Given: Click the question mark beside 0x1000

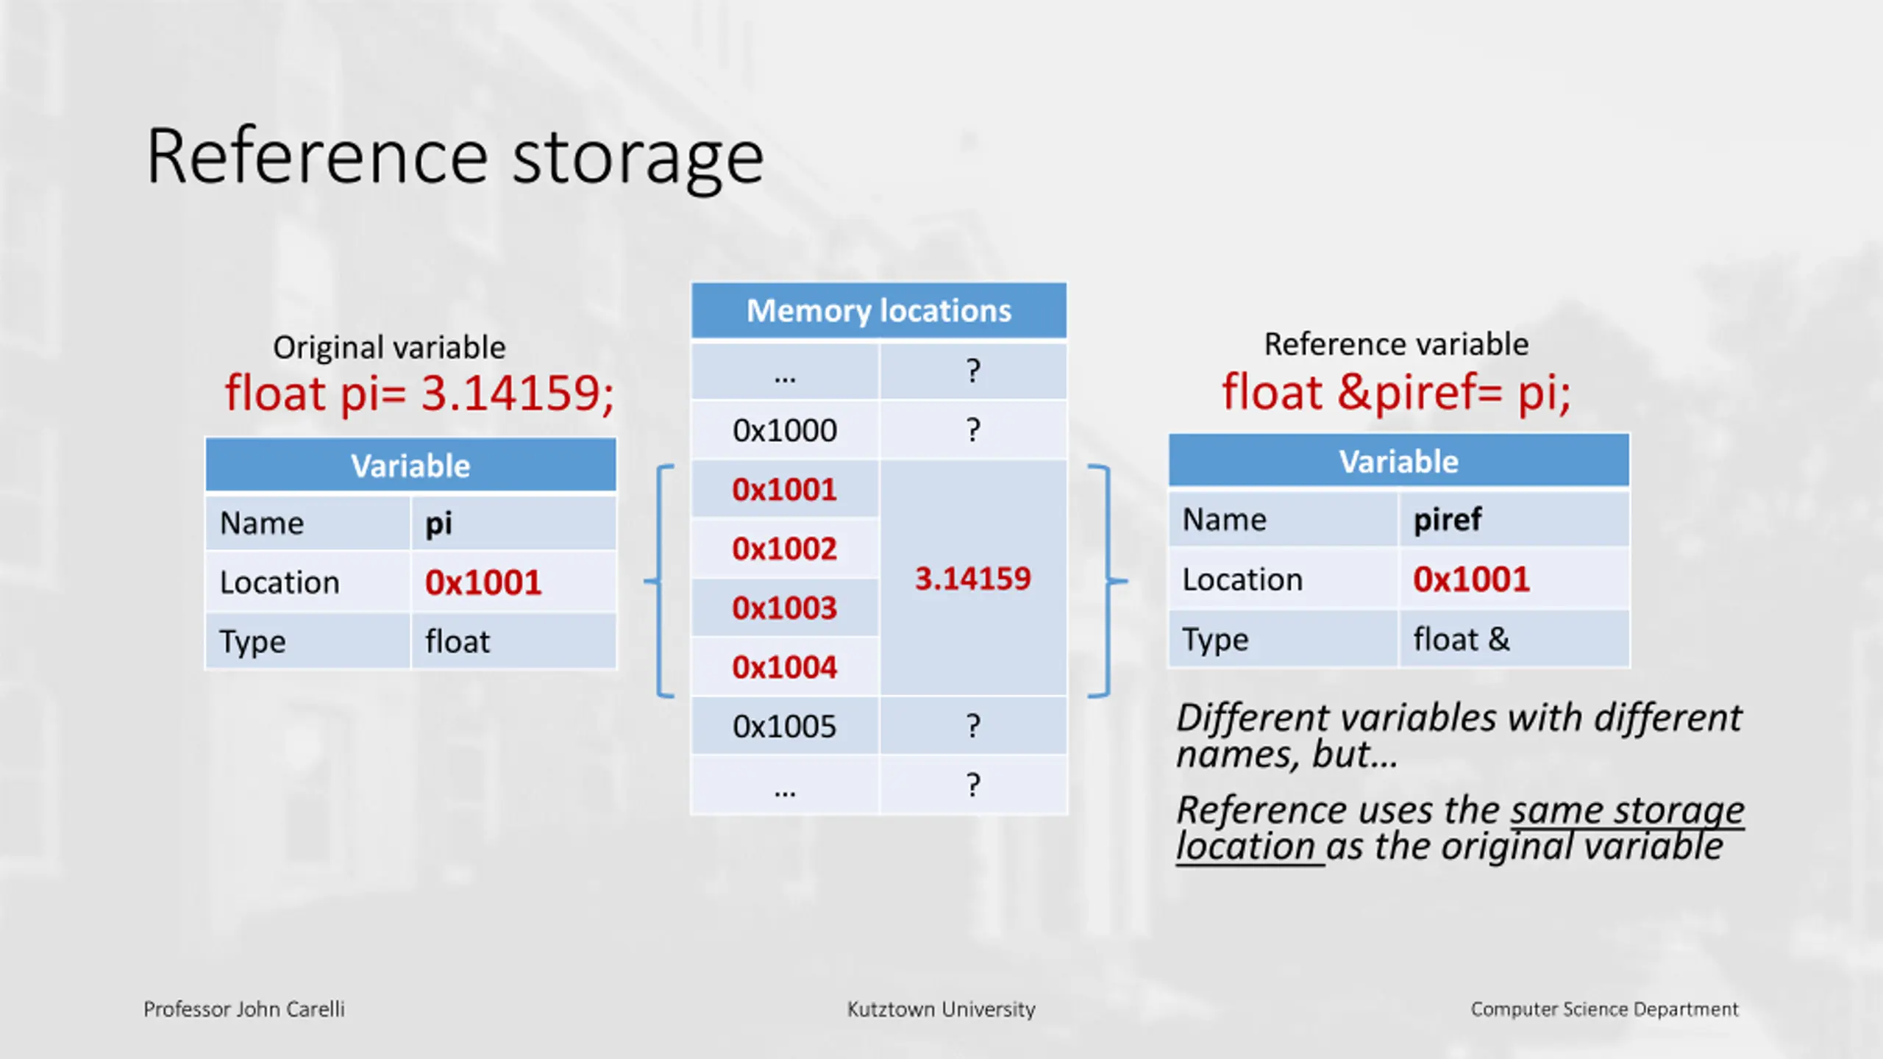Looking at the screenshot, I should 973,430.
